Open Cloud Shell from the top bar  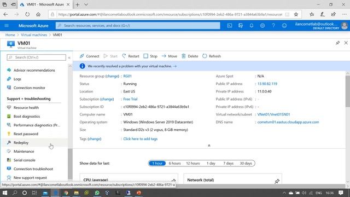(x=230, y=26)
